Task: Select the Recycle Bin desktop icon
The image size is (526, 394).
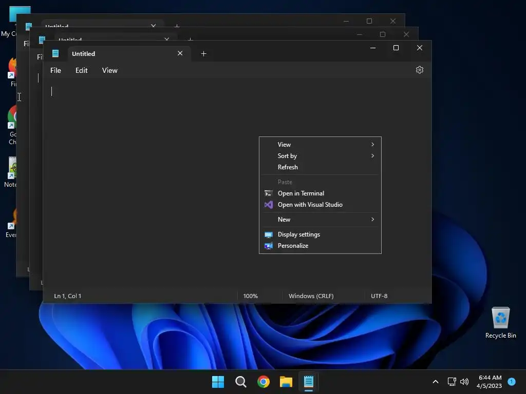Action: [x=500, y=323]
